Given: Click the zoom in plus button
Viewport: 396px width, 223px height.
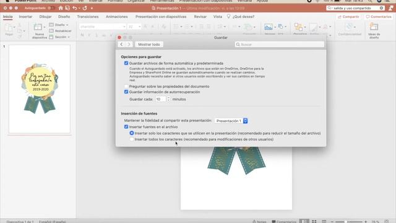Looking at the screenshot, I should [366, 222].
